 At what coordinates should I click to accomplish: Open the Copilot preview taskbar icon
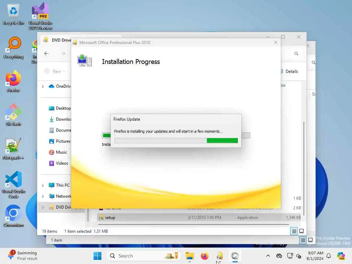(341, 256)
